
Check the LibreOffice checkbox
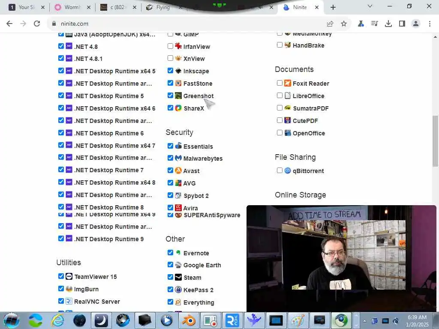click(x=280, y=96)
